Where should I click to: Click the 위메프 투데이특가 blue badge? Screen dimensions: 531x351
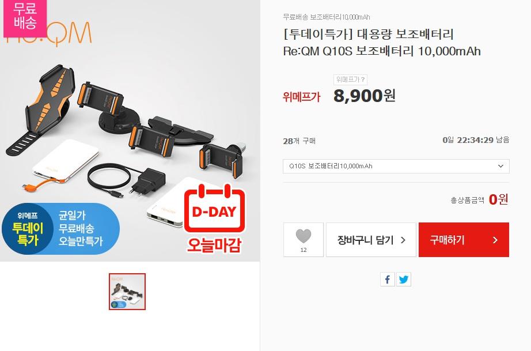pos(60,229)
